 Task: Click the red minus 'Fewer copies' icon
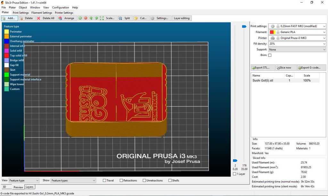pyautogui.click(x=86, y=18)
